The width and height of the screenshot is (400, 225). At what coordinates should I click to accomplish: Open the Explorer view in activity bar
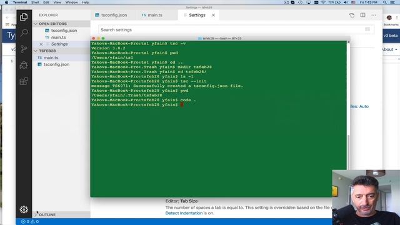tap(24, 17)
